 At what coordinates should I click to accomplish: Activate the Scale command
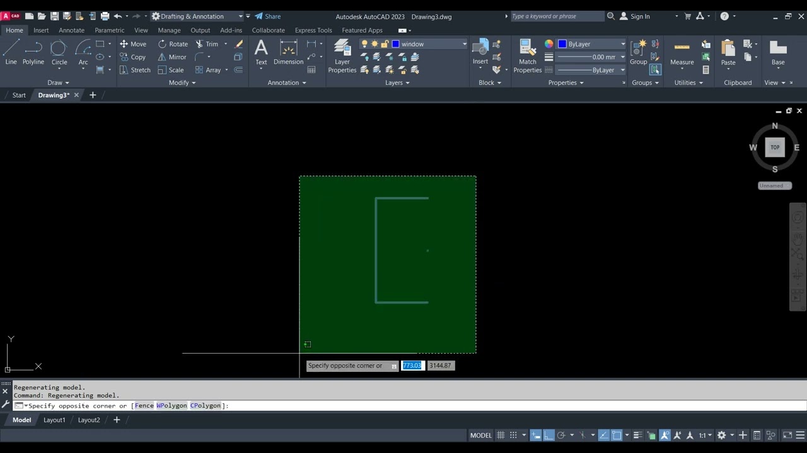coord(171,70)
